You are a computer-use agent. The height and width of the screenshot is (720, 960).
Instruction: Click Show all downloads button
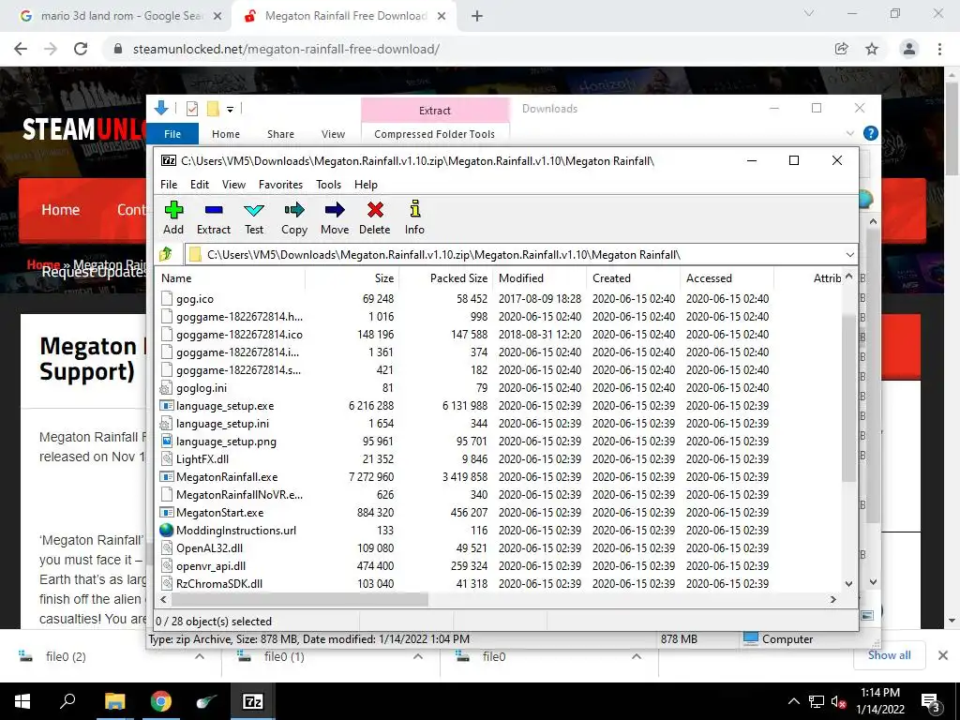pyautogui.click(x=889, y=655)
